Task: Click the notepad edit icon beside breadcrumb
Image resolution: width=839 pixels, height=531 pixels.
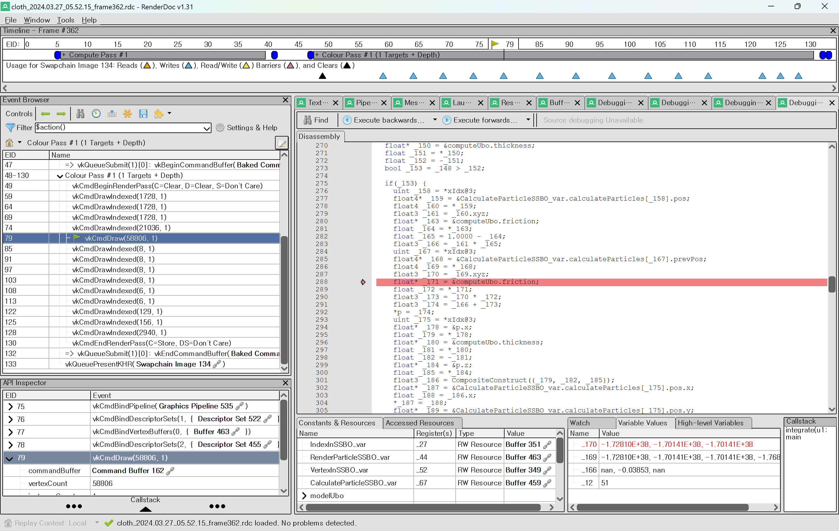Action: pyautogui.click(x=281, y=142)
